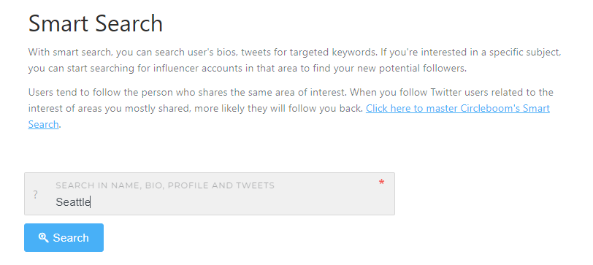Open the master Circleboom's Smart Search link
The width and height of the screenshot is (593, 265).
pyautogui.click(x=289, y=116)
